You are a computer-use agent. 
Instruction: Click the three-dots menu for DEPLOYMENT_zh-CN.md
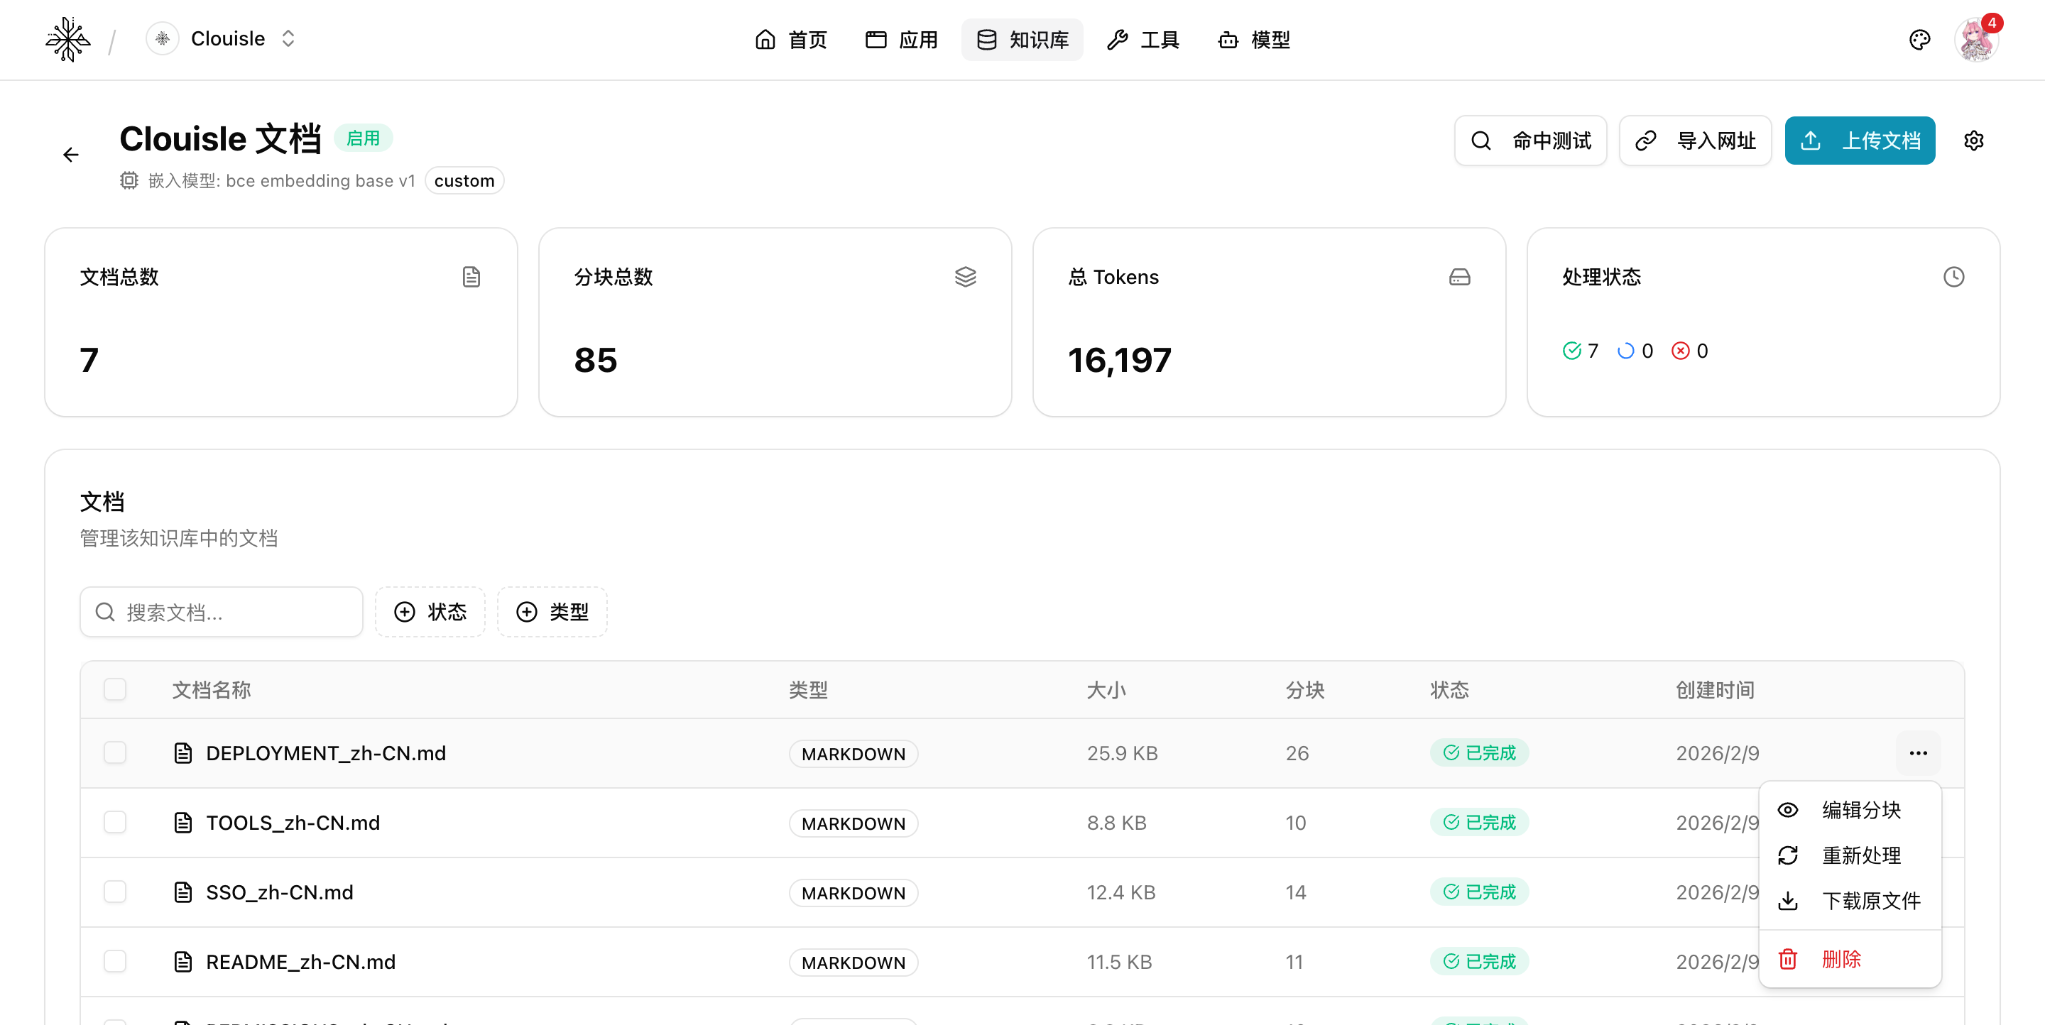pyautogui.click(x=1918, y=753)
